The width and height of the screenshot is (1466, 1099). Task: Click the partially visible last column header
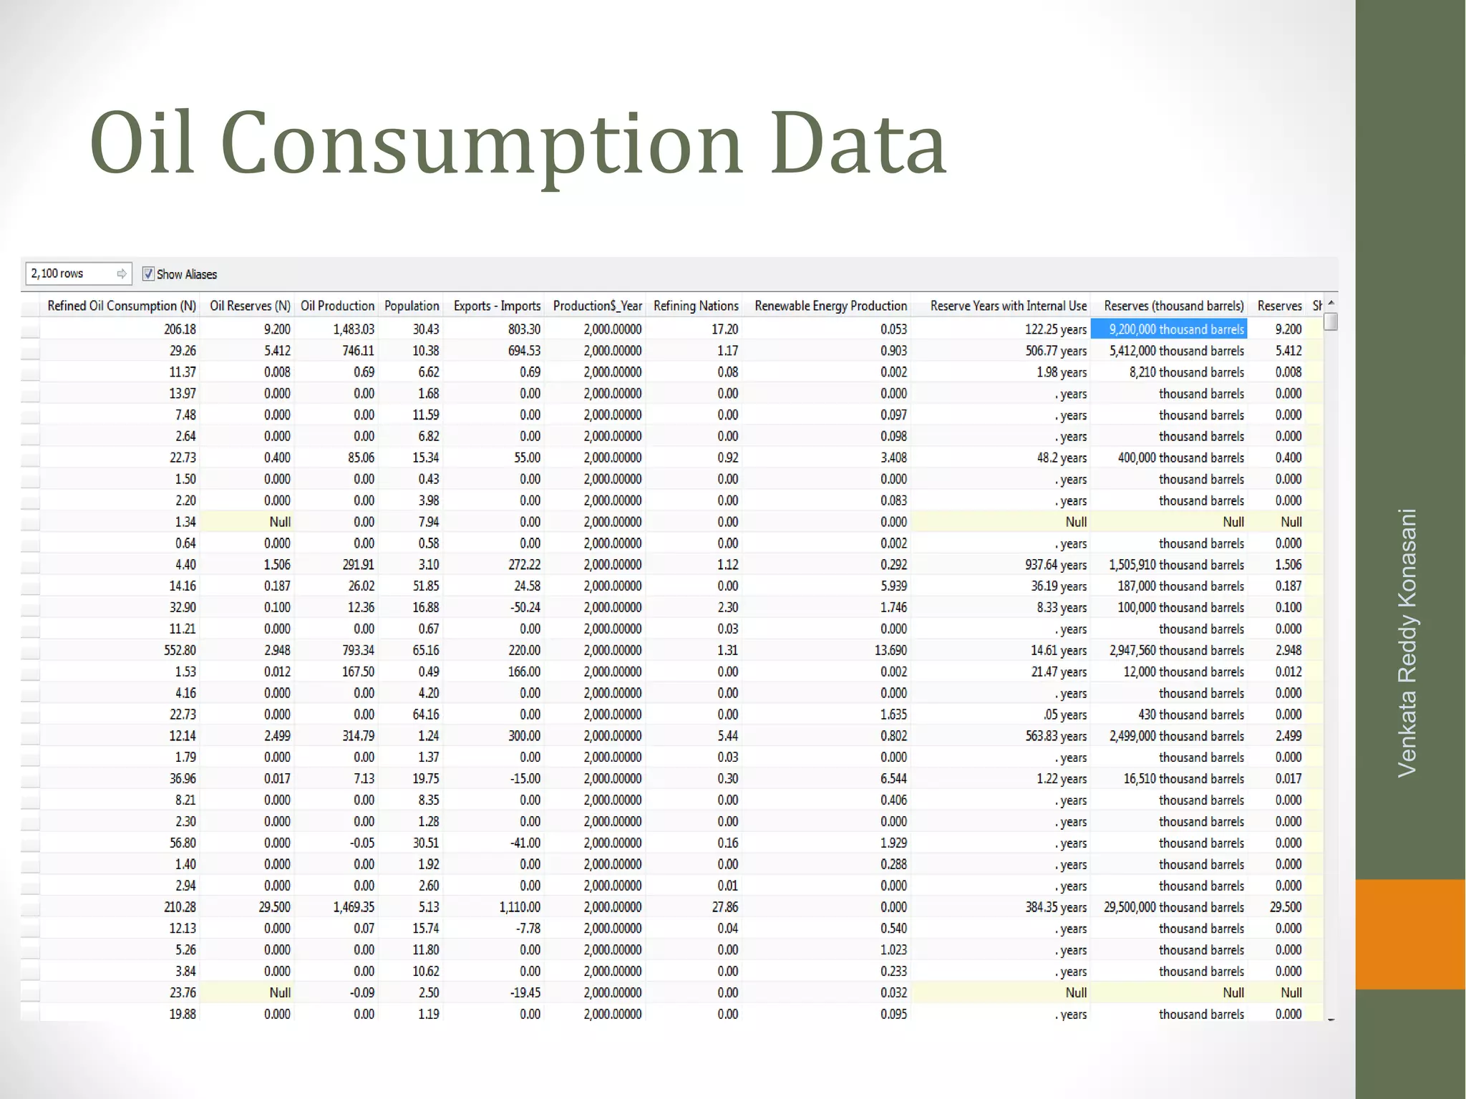1316,306
